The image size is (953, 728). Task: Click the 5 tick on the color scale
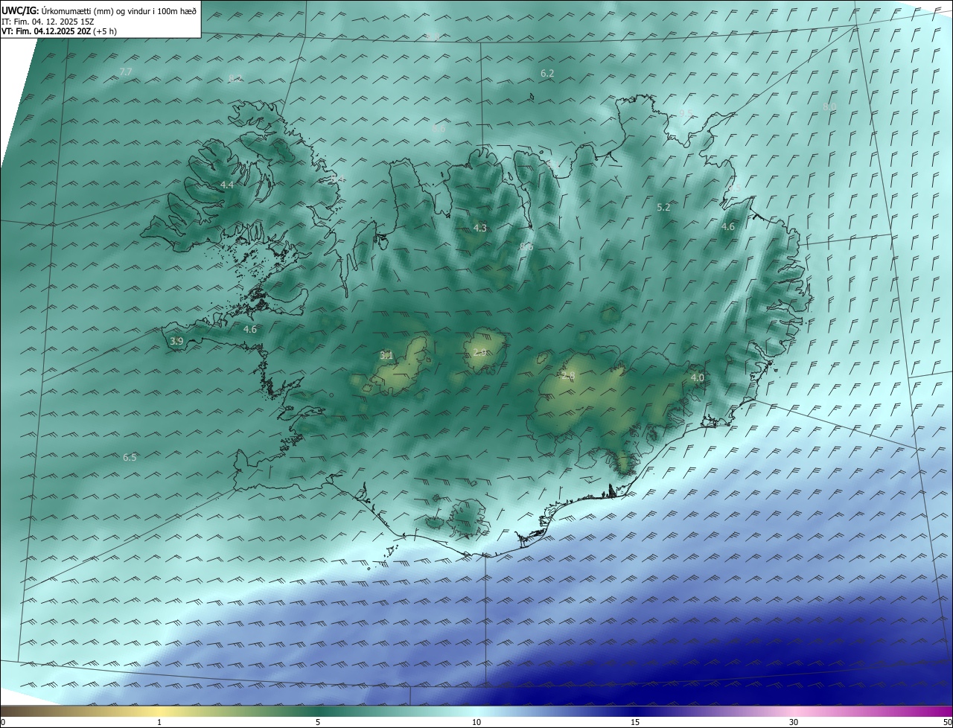[318, 722]
